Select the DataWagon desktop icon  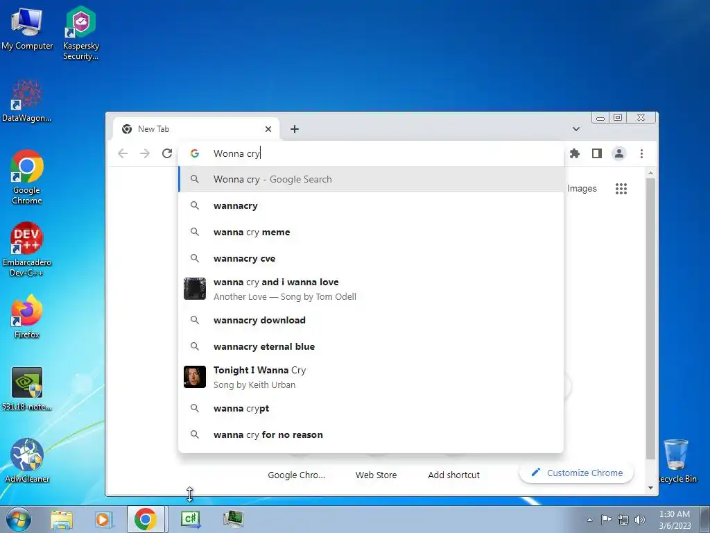click(27, 101)
